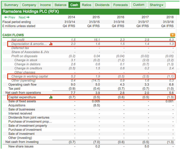
Task: Click the Change in debtors label
Action: pos(27,64)
